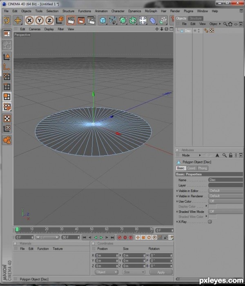Open the MoGraph menu
The image size is (245, 286).
point(151,11)
